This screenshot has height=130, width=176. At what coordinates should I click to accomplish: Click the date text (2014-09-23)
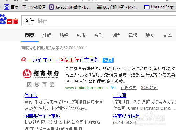(124, 122)
